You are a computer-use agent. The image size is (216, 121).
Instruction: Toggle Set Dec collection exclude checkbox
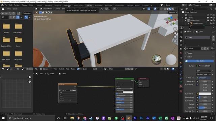[x=208, y=18]
